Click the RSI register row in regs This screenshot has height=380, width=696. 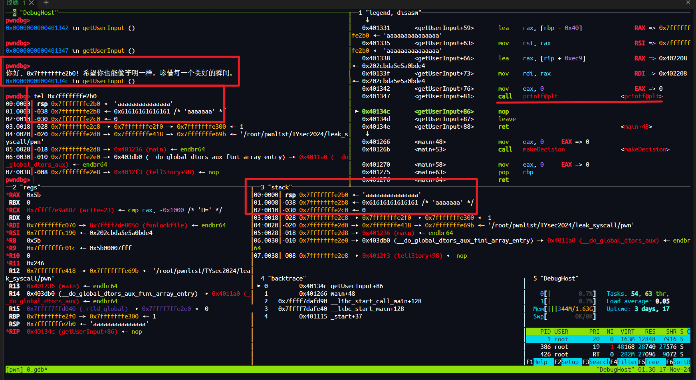pos(79,233)
